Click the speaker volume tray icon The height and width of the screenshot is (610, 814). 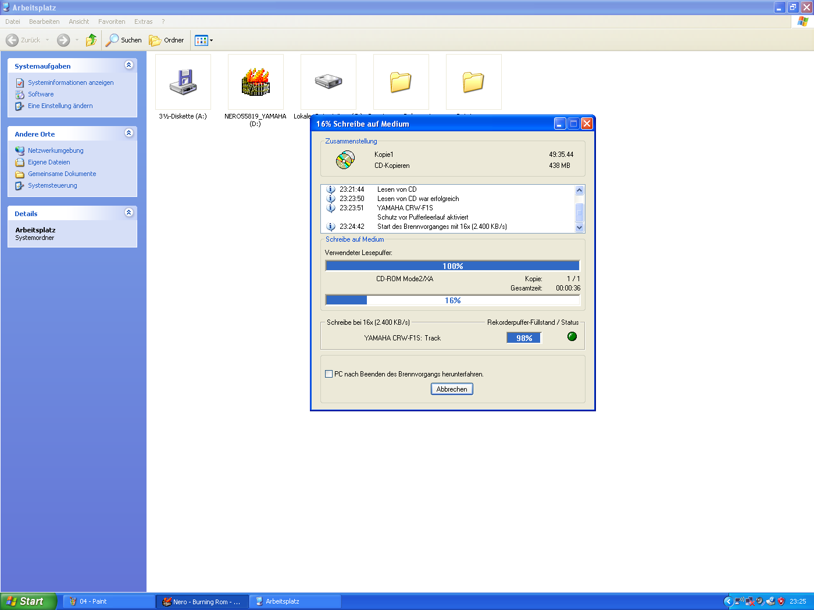pos(760,601)
